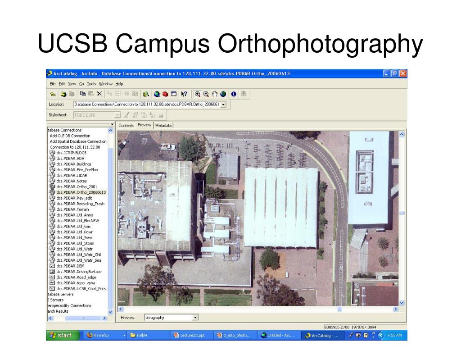Open the View menu
This screenshot has width=461, height=346.
pyautogui.click(x=72, y=84)
